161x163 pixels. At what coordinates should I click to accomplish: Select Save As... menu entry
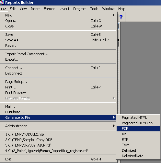pyautogui.click(x=58, y=40)
